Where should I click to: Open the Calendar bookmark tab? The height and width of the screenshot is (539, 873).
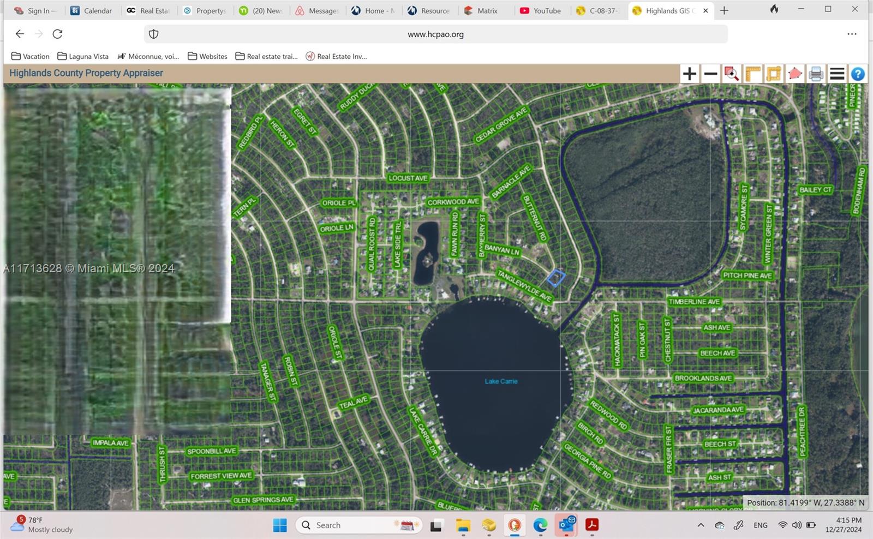tap(91, 10)
